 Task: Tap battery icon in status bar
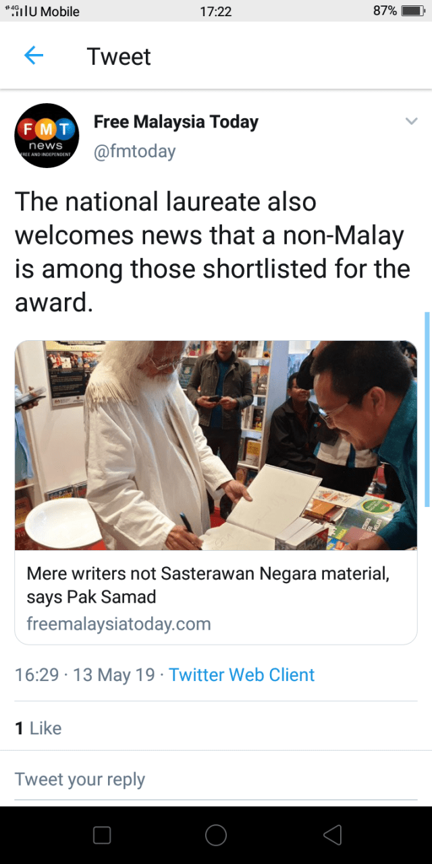[x=412, y=11]
